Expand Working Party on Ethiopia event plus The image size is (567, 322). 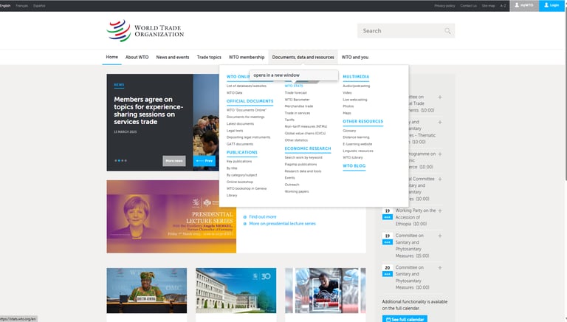[x=440, y=210]
